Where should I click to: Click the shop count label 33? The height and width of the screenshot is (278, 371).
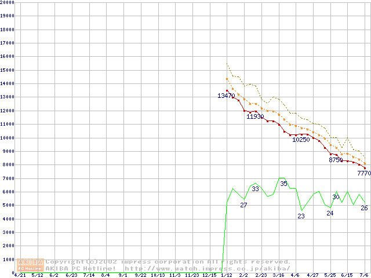click(255, 189)
